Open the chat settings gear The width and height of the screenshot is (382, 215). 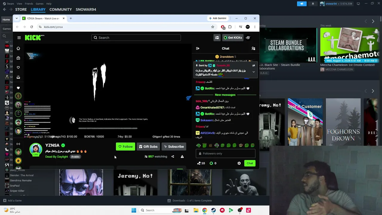239,163
